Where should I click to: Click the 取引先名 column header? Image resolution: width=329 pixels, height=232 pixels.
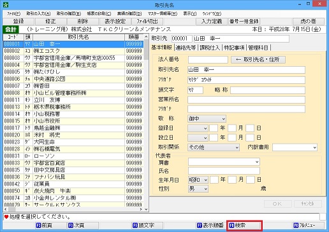click(78, 37)
